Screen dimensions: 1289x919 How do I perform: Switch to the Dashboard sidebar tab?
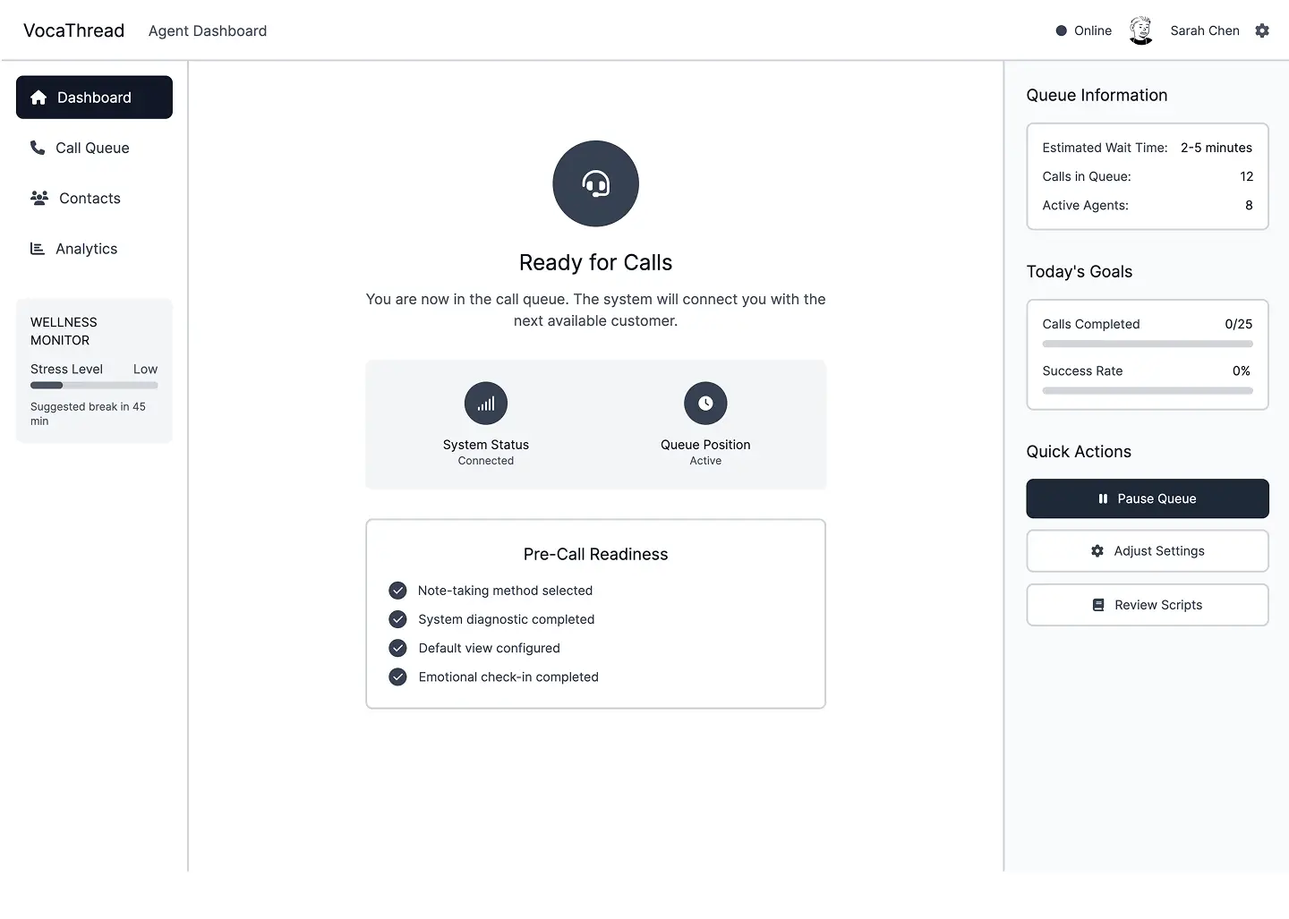[x=94, y=97]
